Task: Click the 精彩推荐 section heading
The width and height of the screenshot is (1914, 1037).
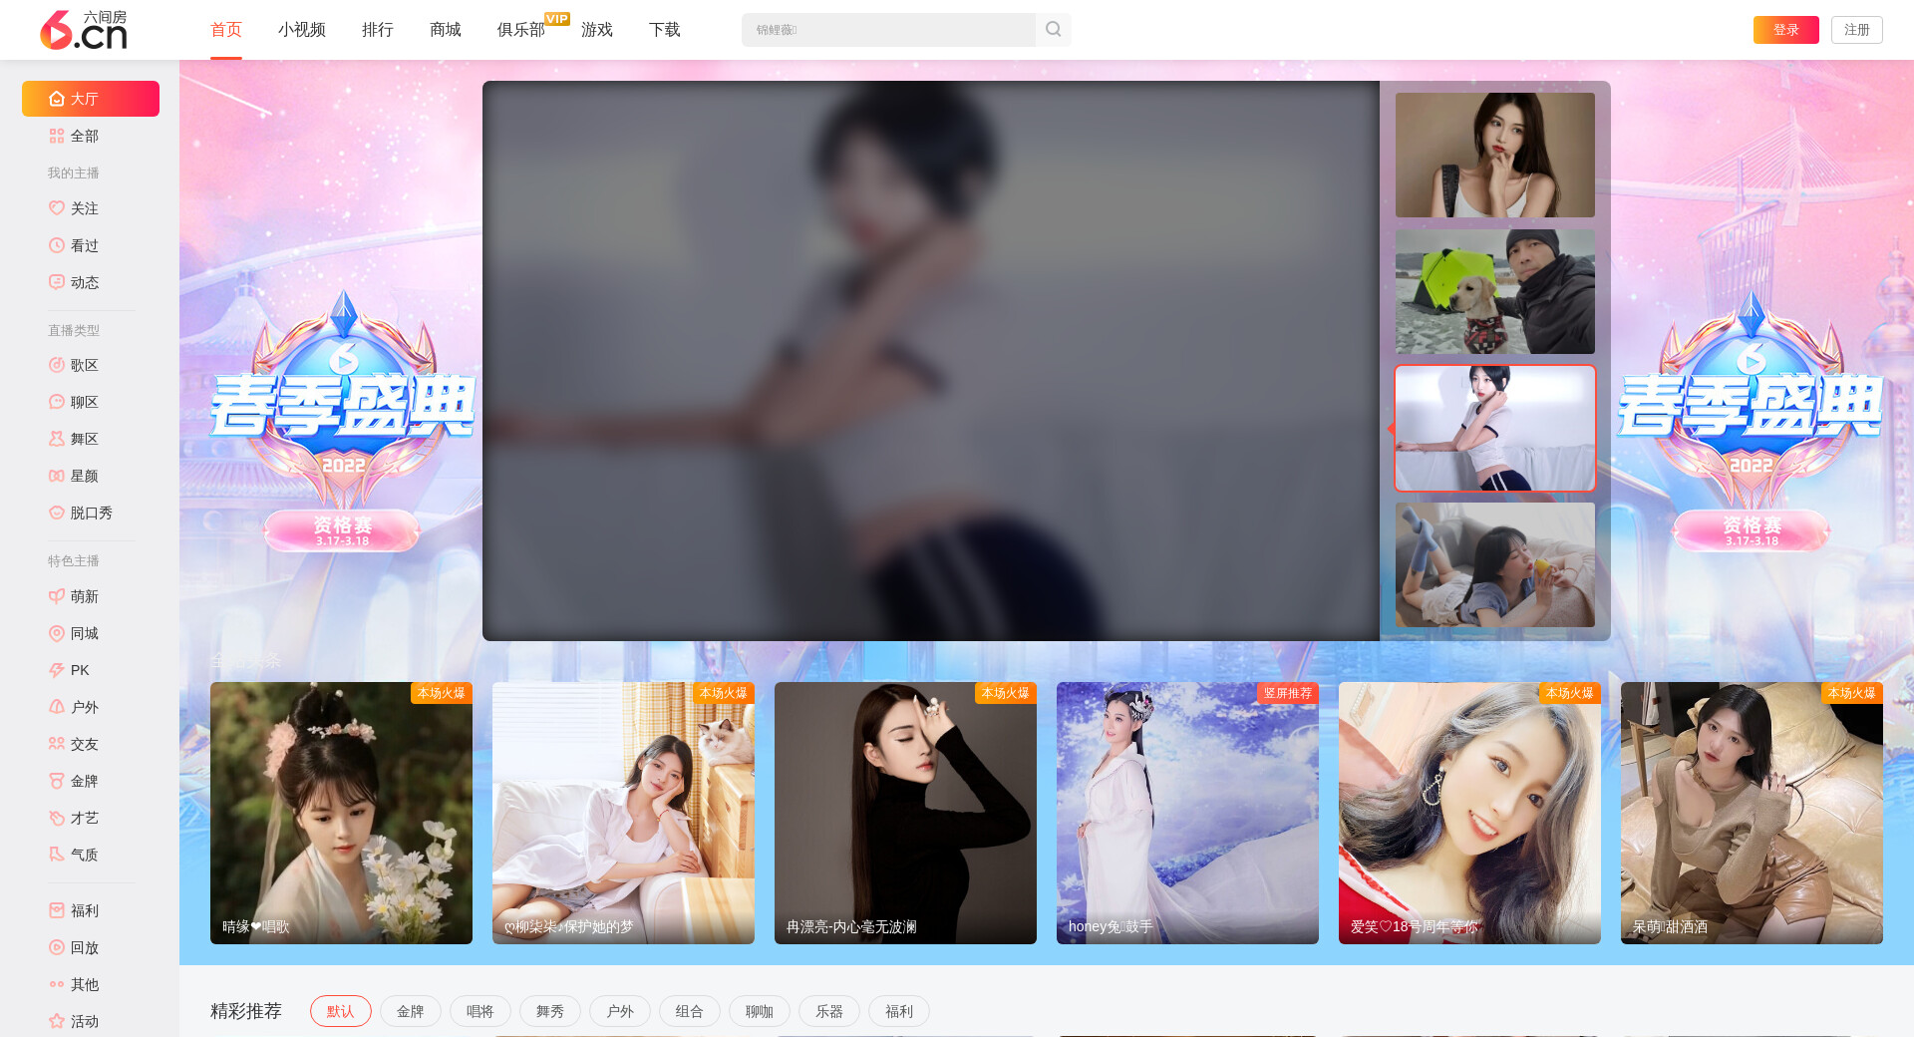Action: [x=246, y=1011]
